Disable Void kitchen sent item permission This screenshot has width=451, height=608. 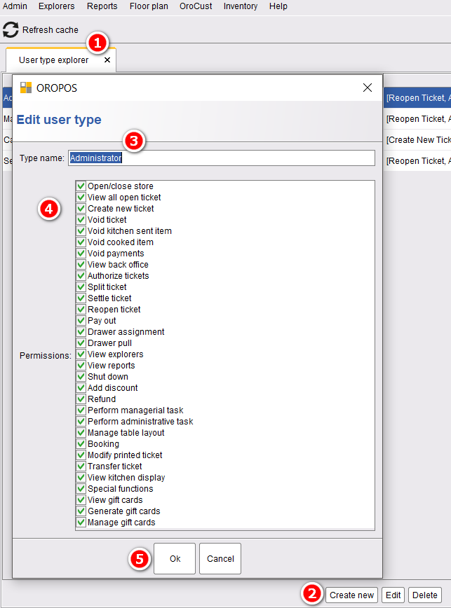click(81, 231)
